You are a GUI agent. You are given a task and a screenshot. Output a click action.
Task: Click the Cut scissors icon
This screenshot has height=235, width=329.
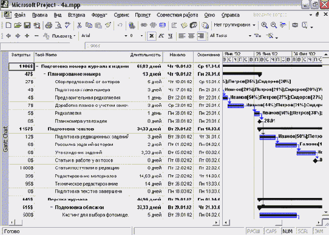click(79, 26)
